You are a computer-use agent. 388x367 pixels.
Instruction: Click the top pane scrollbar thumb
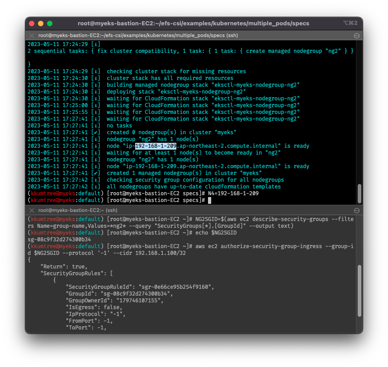point(360,193)
